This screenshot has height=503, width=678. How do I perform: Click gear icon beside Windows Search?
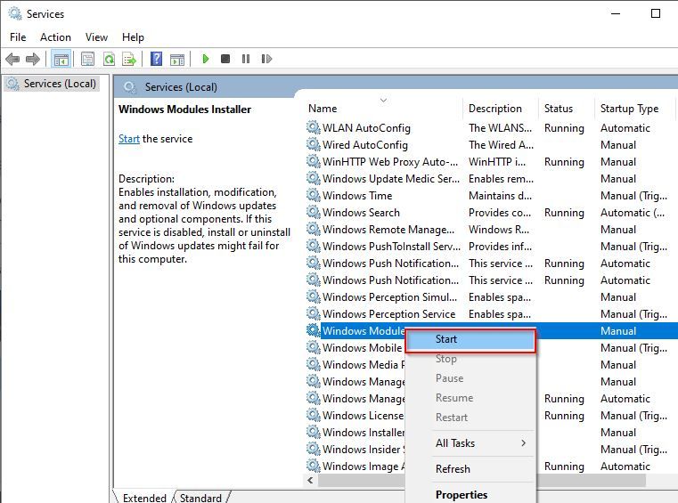pyautogui.click(x=313, y=212)
